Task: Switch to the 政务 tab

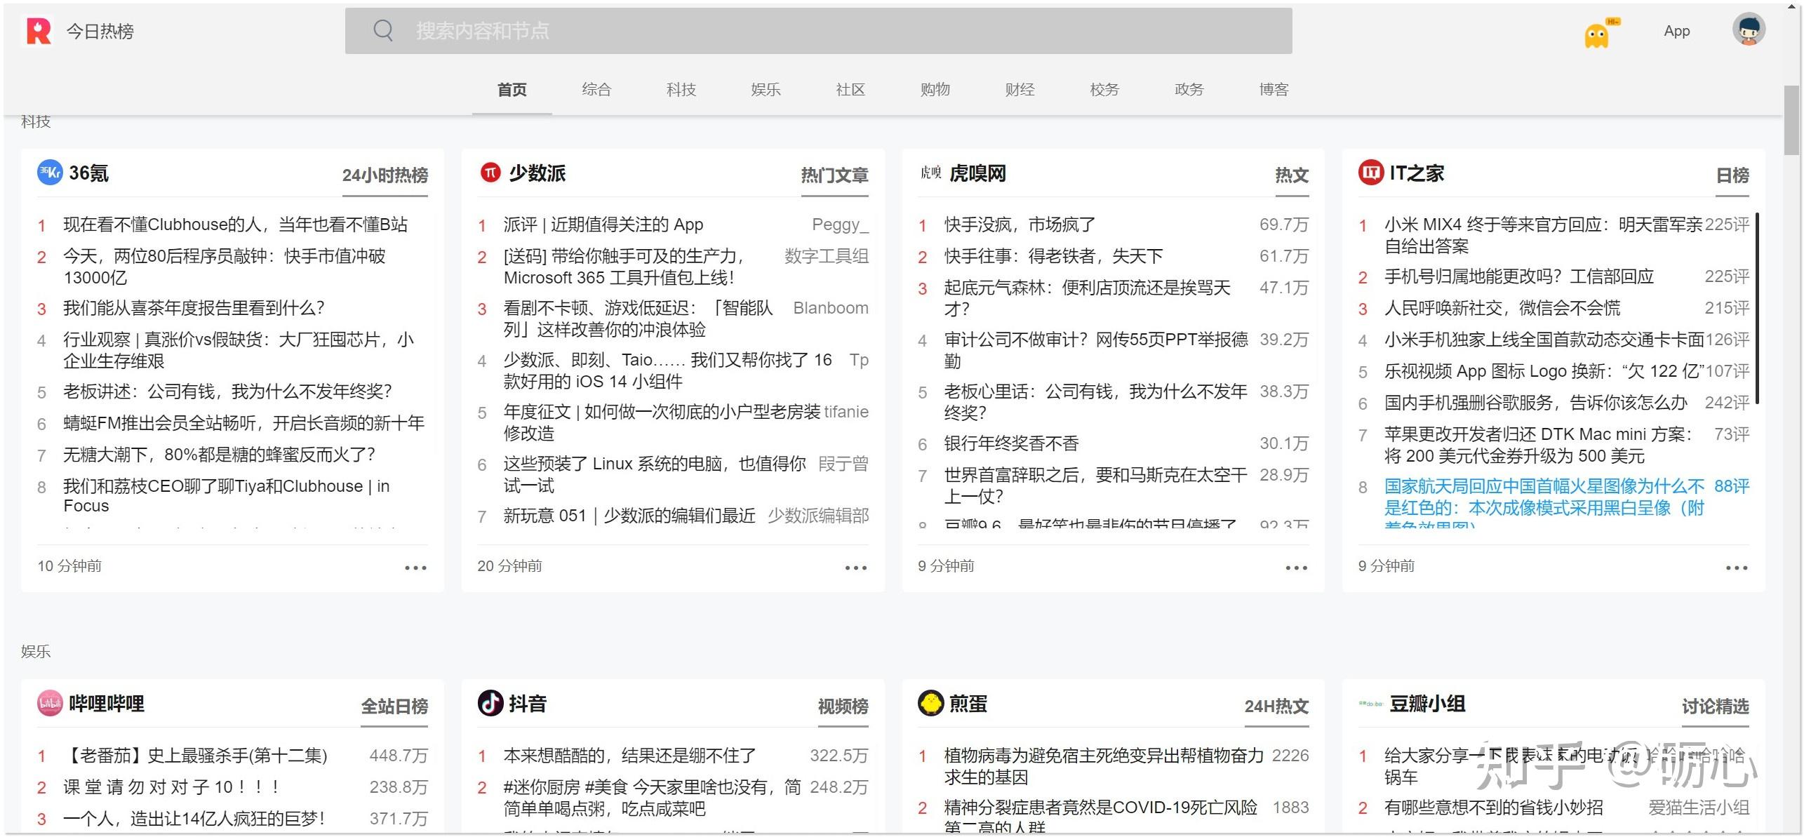Action: point(1189,90)
